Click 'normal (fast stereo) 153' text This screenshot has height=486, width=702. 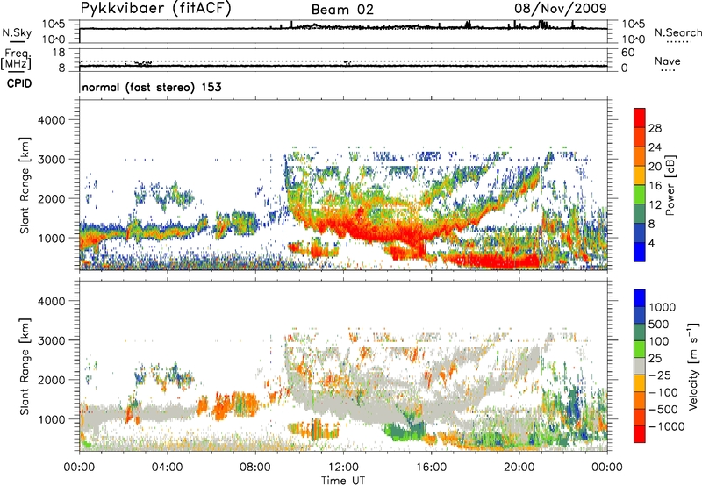[x=152, y=87]
